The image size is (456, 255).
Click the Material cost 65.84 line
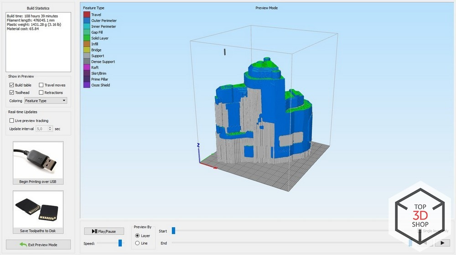[x=23, y=29]
